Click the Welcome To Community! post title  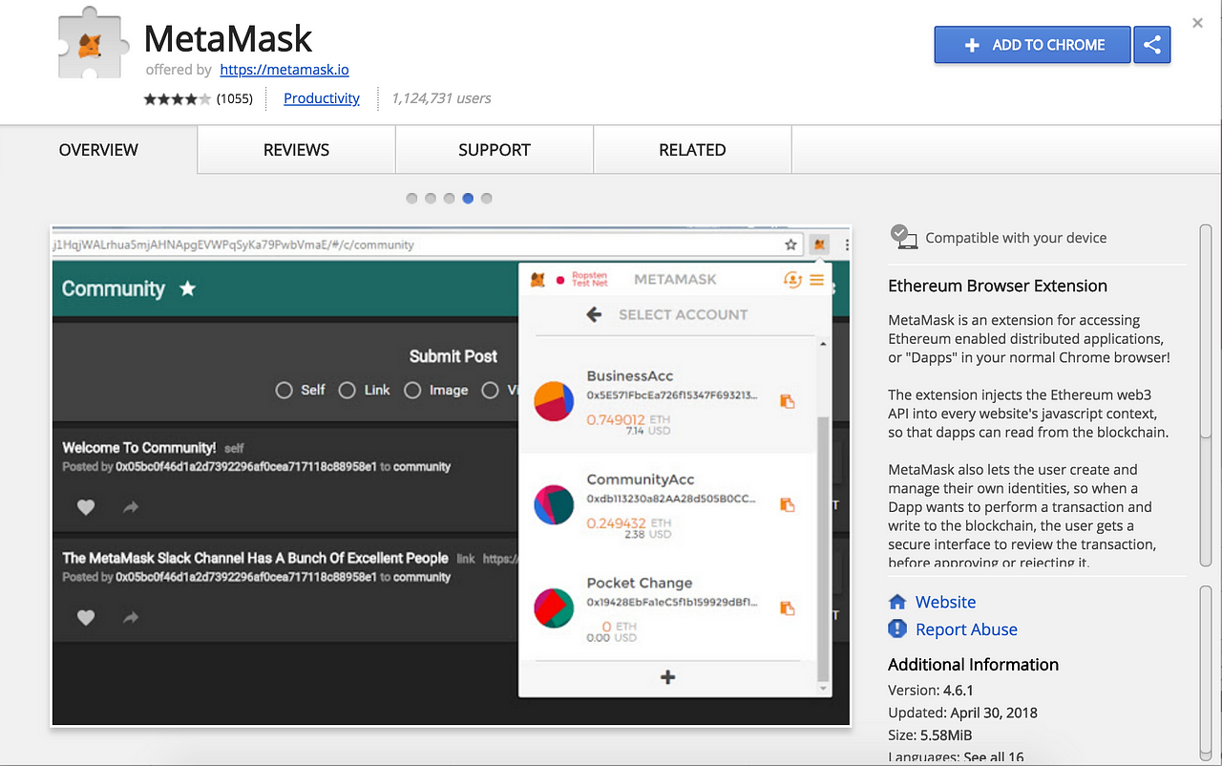(x=139, y=447)
